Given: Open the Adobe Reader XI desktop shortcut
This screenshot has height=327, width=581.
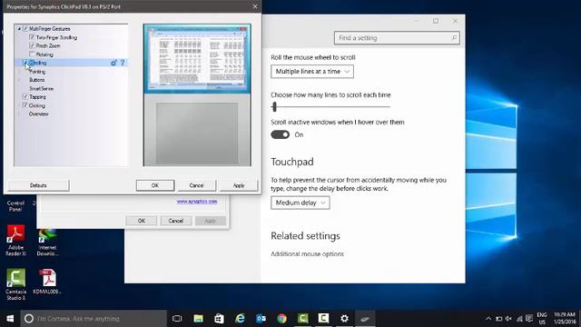Looking at the screenshot, I should (15, 240).
